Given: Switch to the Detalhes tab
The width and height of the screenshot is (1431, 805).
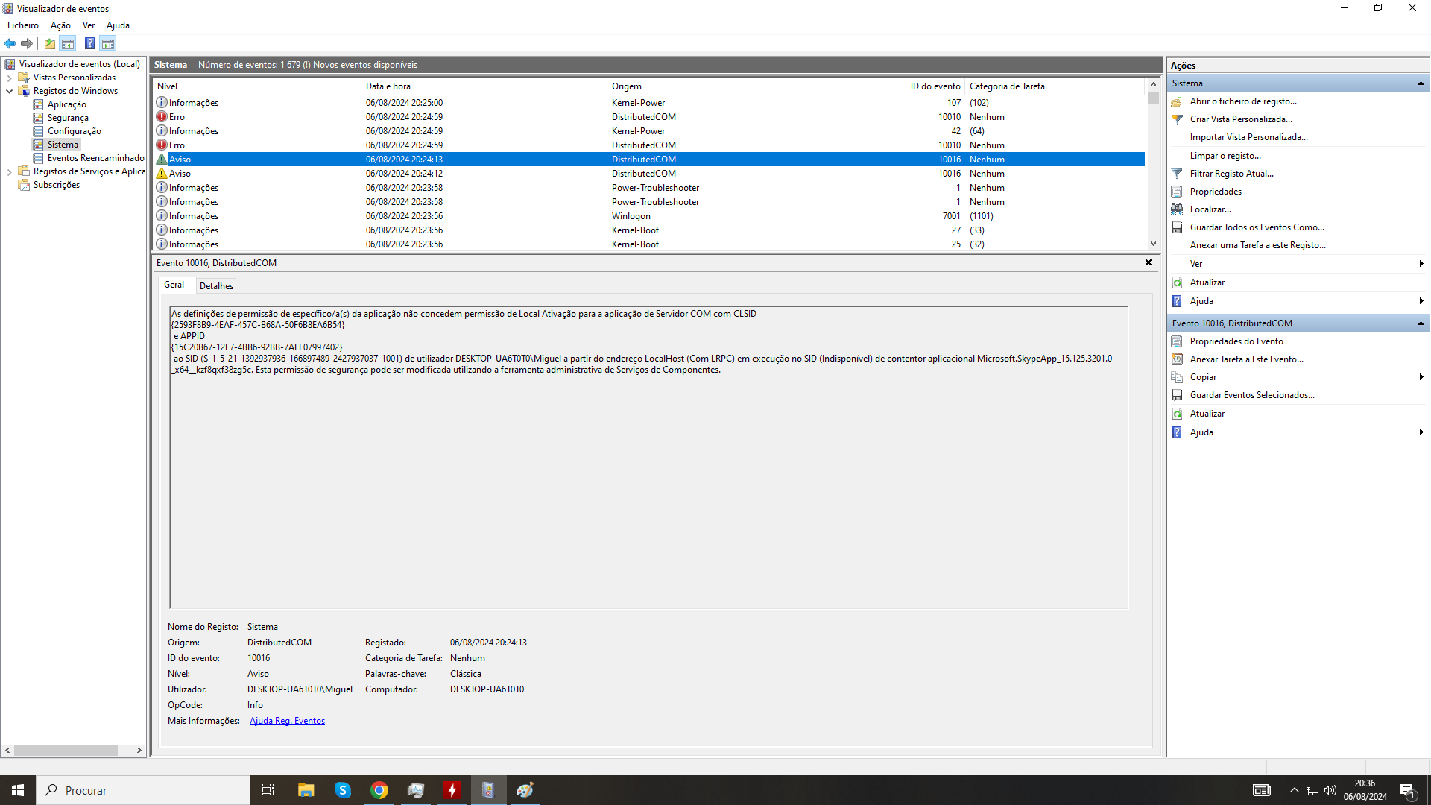Looking at the screenshot, I should (216, 285).
